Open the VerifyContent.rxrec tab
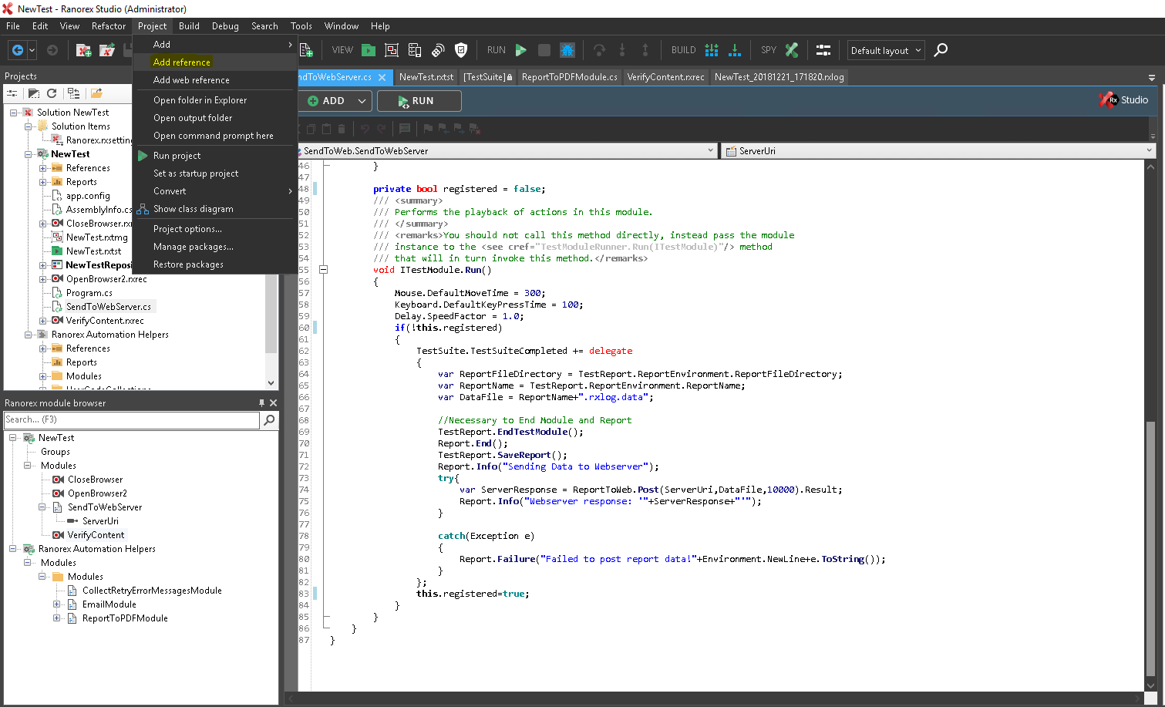This screenshot has width=1165, height=707. [665, 77]
